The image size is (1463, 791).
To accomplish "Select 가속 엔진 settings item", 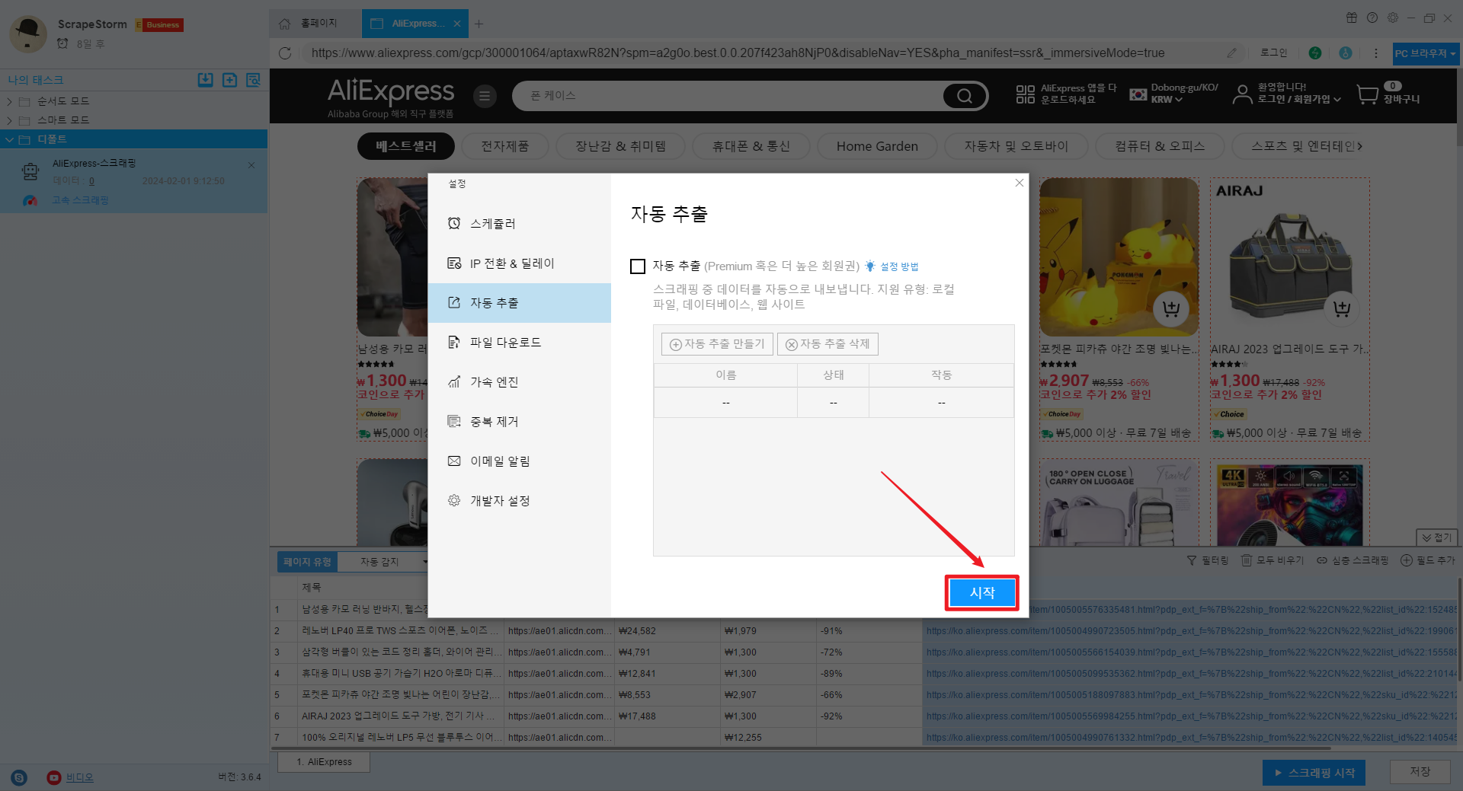I will tap(520, 382).
